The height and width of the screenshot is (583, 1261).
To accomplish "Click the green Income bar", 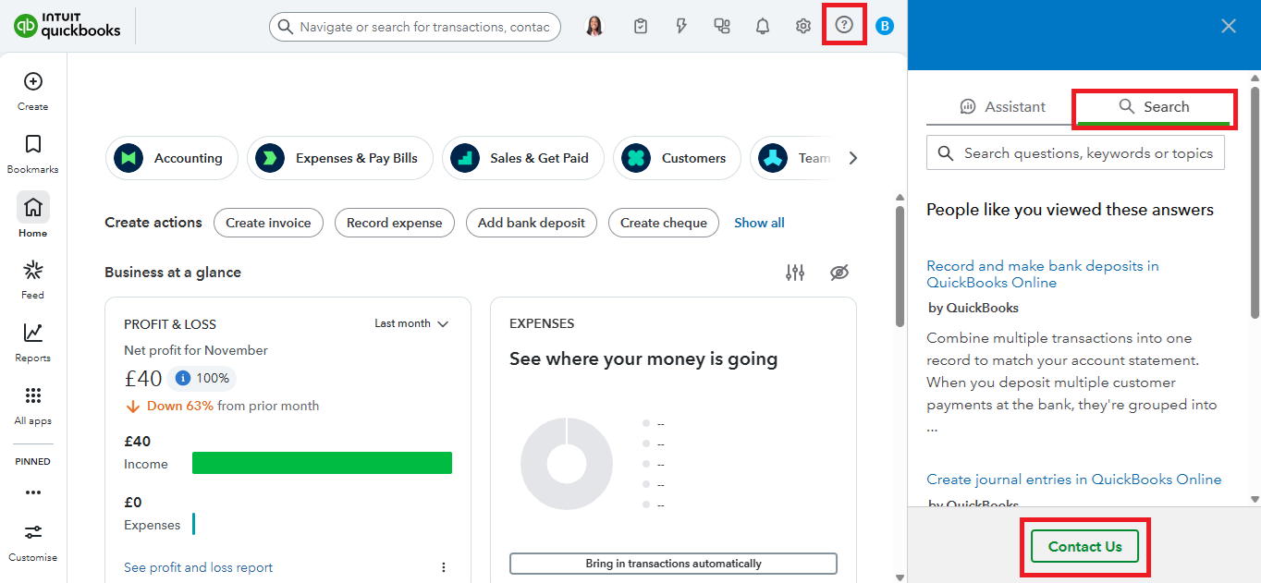I will pyautogui.click(x=322, y=463).
